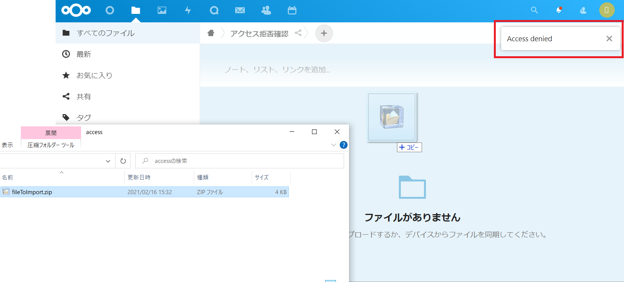Open the Photos app icon

point(162,10)
